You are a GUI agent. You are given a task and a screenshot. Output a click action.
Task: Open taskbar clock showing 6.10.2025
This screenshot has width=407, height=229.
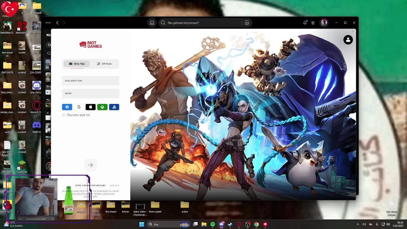pyautogui.click(x=398, y=224)
